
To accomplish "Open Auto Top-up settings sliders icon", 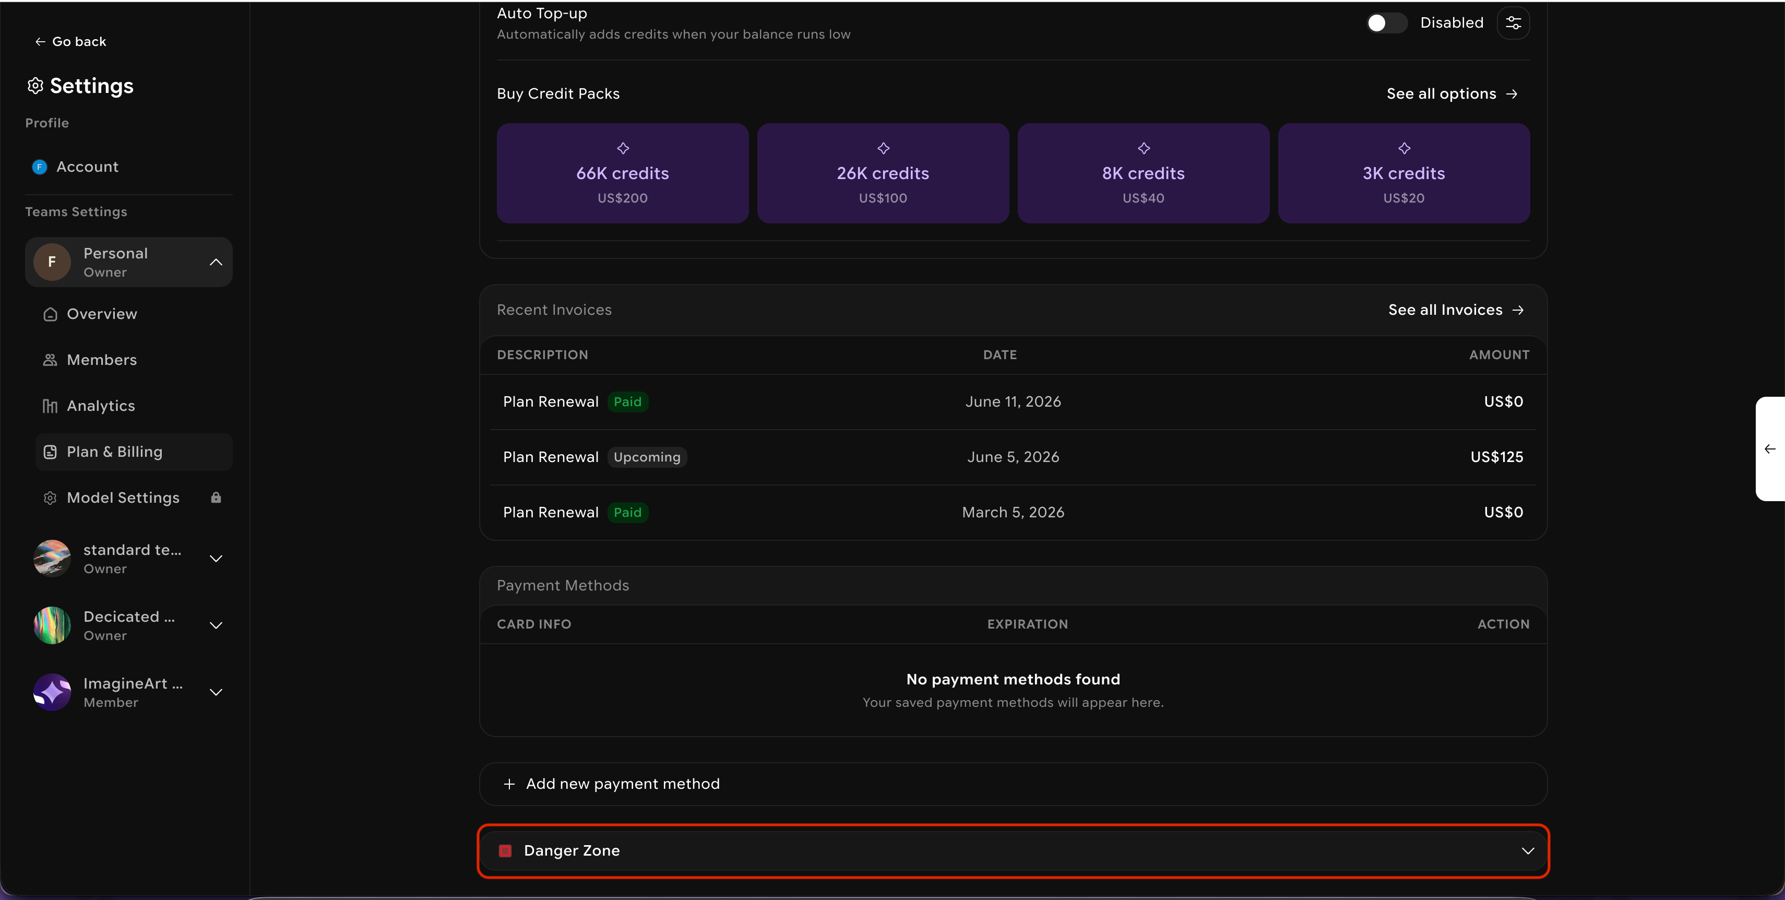I will [x=1514, y=23].
